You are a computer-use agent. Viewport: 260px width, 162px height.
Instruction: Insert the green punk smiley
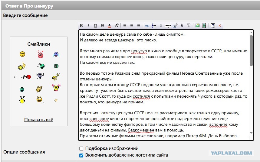pos(41,66)
